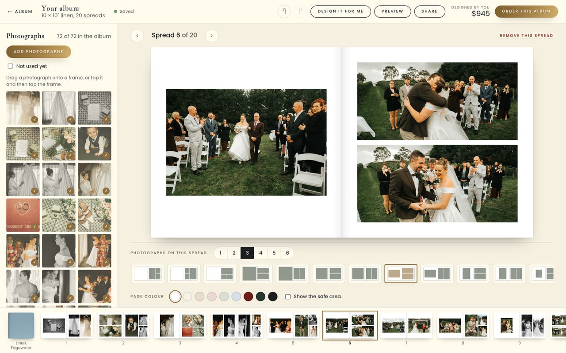The height and width of the screenshot is (353, 566).
Task: Open spread 1 in the filmstrip
Action: click(67, 326)
